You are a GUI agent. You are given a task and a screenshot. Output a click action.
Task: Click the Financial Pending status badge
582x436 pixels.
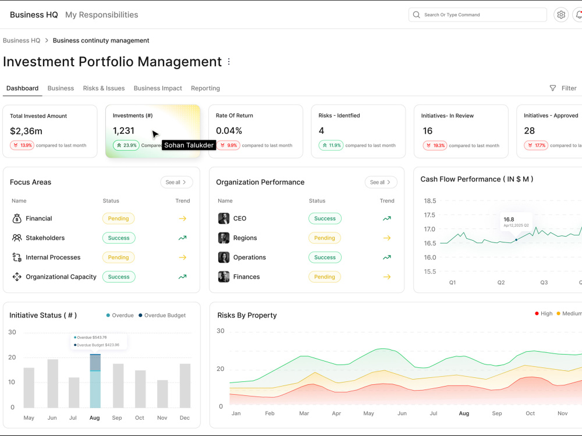[118, 219]
